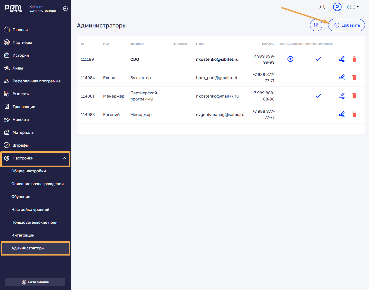Open Реферальная программа in sidebar
The height and width of the screenshot is (290, 369).
pyautogui.click(x=36, y=81)
